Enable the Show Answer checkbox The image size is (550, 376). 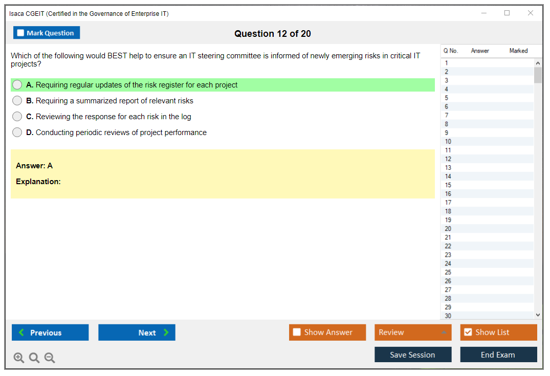tap(297, 333)
